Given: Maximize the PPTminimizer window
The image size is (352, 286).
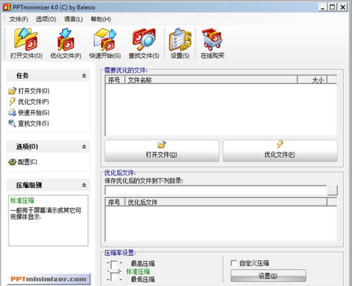Looking at the screenshot, I should (332, 7).
